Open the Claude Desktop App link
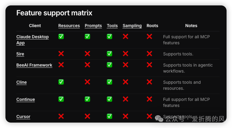 (x=32, y=37)
